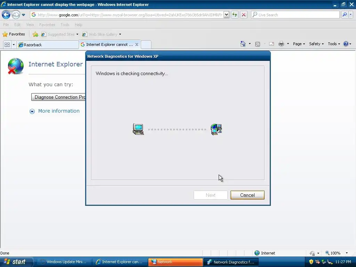Click the error globe icon on page

[x=15, y=66]
